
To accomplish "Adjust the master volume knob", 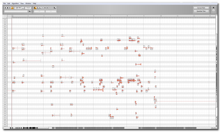I will click(213, 11).
